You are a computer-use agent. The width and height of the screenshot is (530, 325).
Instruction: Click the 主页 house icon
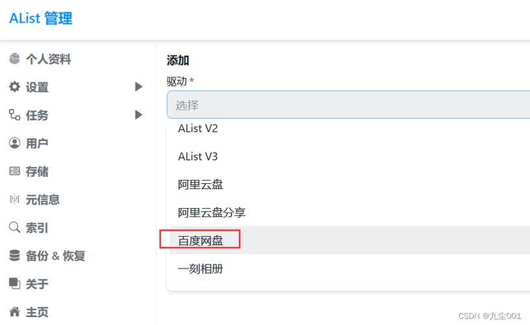14,311
